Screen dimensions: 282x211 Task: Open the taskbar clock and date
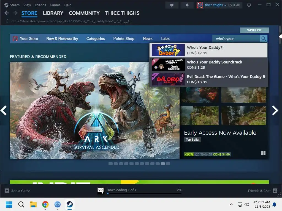click(262, 204)
